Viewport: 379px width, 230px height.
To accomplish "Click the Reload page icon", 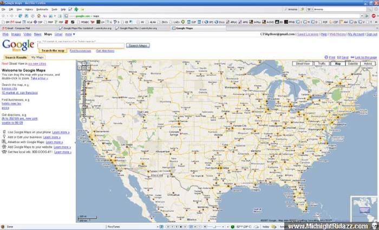I will 21,16.
